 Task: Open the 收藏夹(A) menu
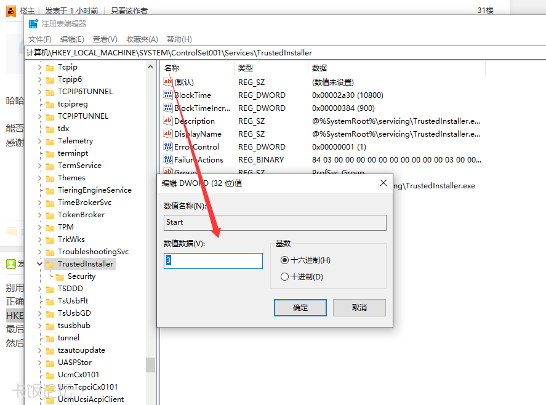(142, 39)
